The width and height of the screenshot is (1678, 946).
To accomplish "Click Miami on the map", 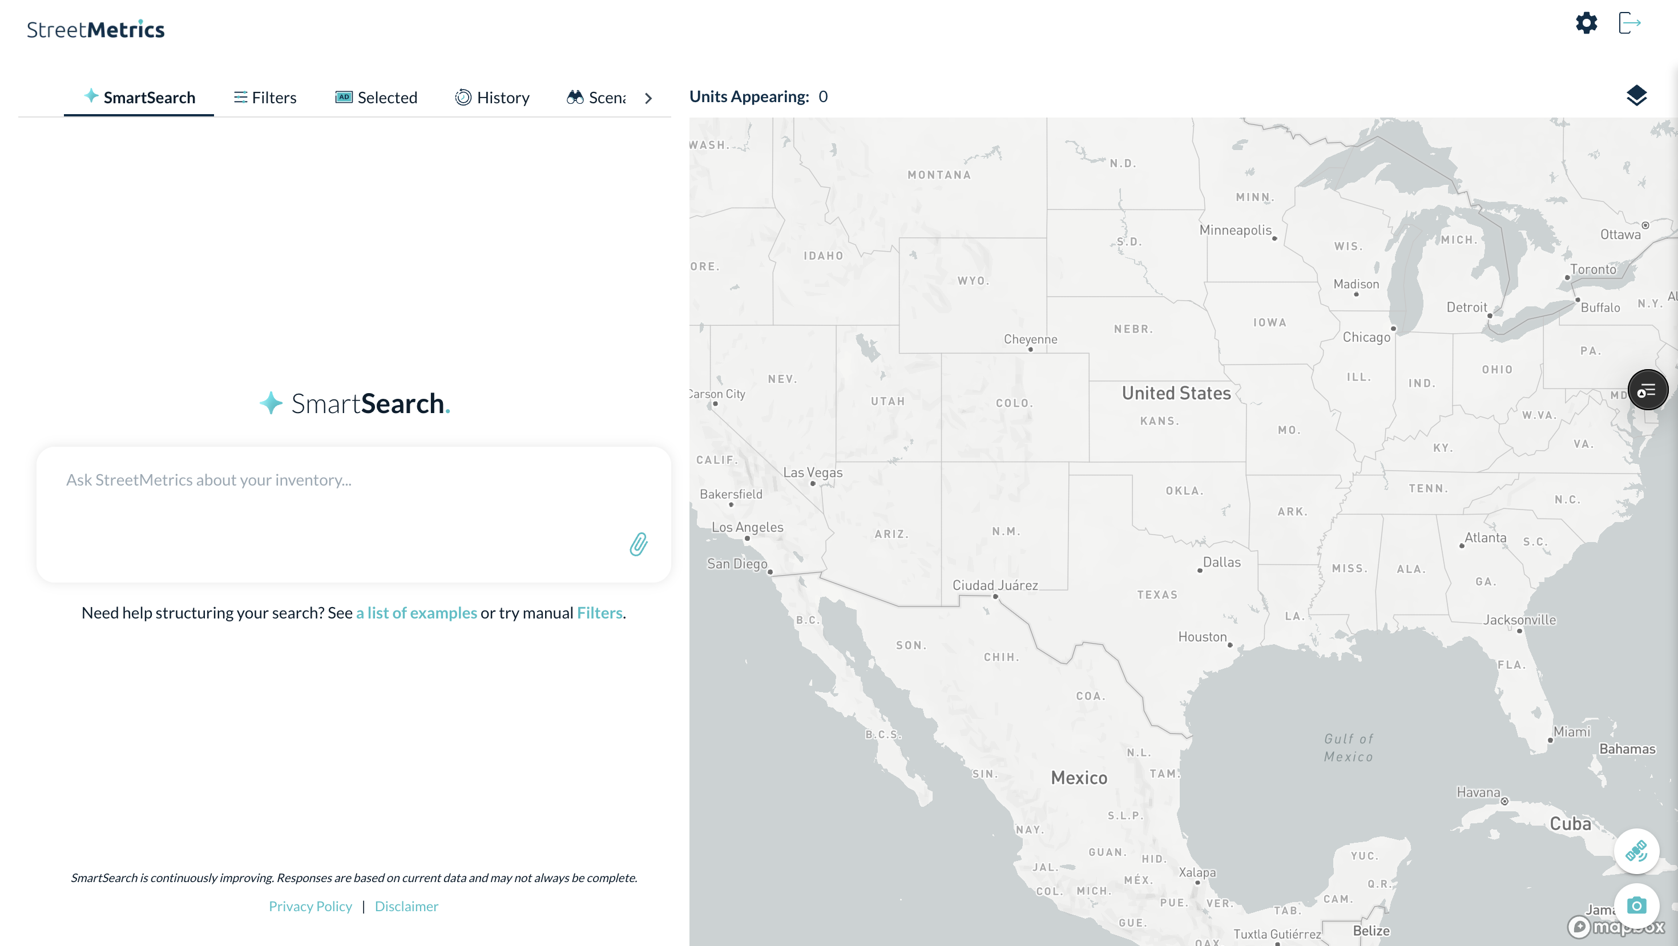I will point(1571,732).
